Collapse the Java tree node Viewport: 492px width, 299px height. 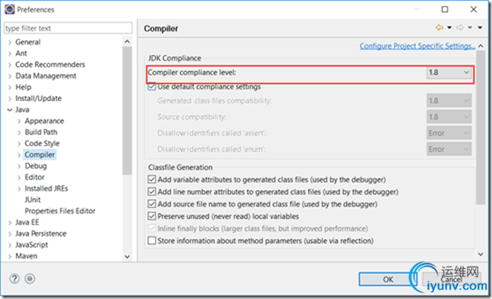click(10, 110)
